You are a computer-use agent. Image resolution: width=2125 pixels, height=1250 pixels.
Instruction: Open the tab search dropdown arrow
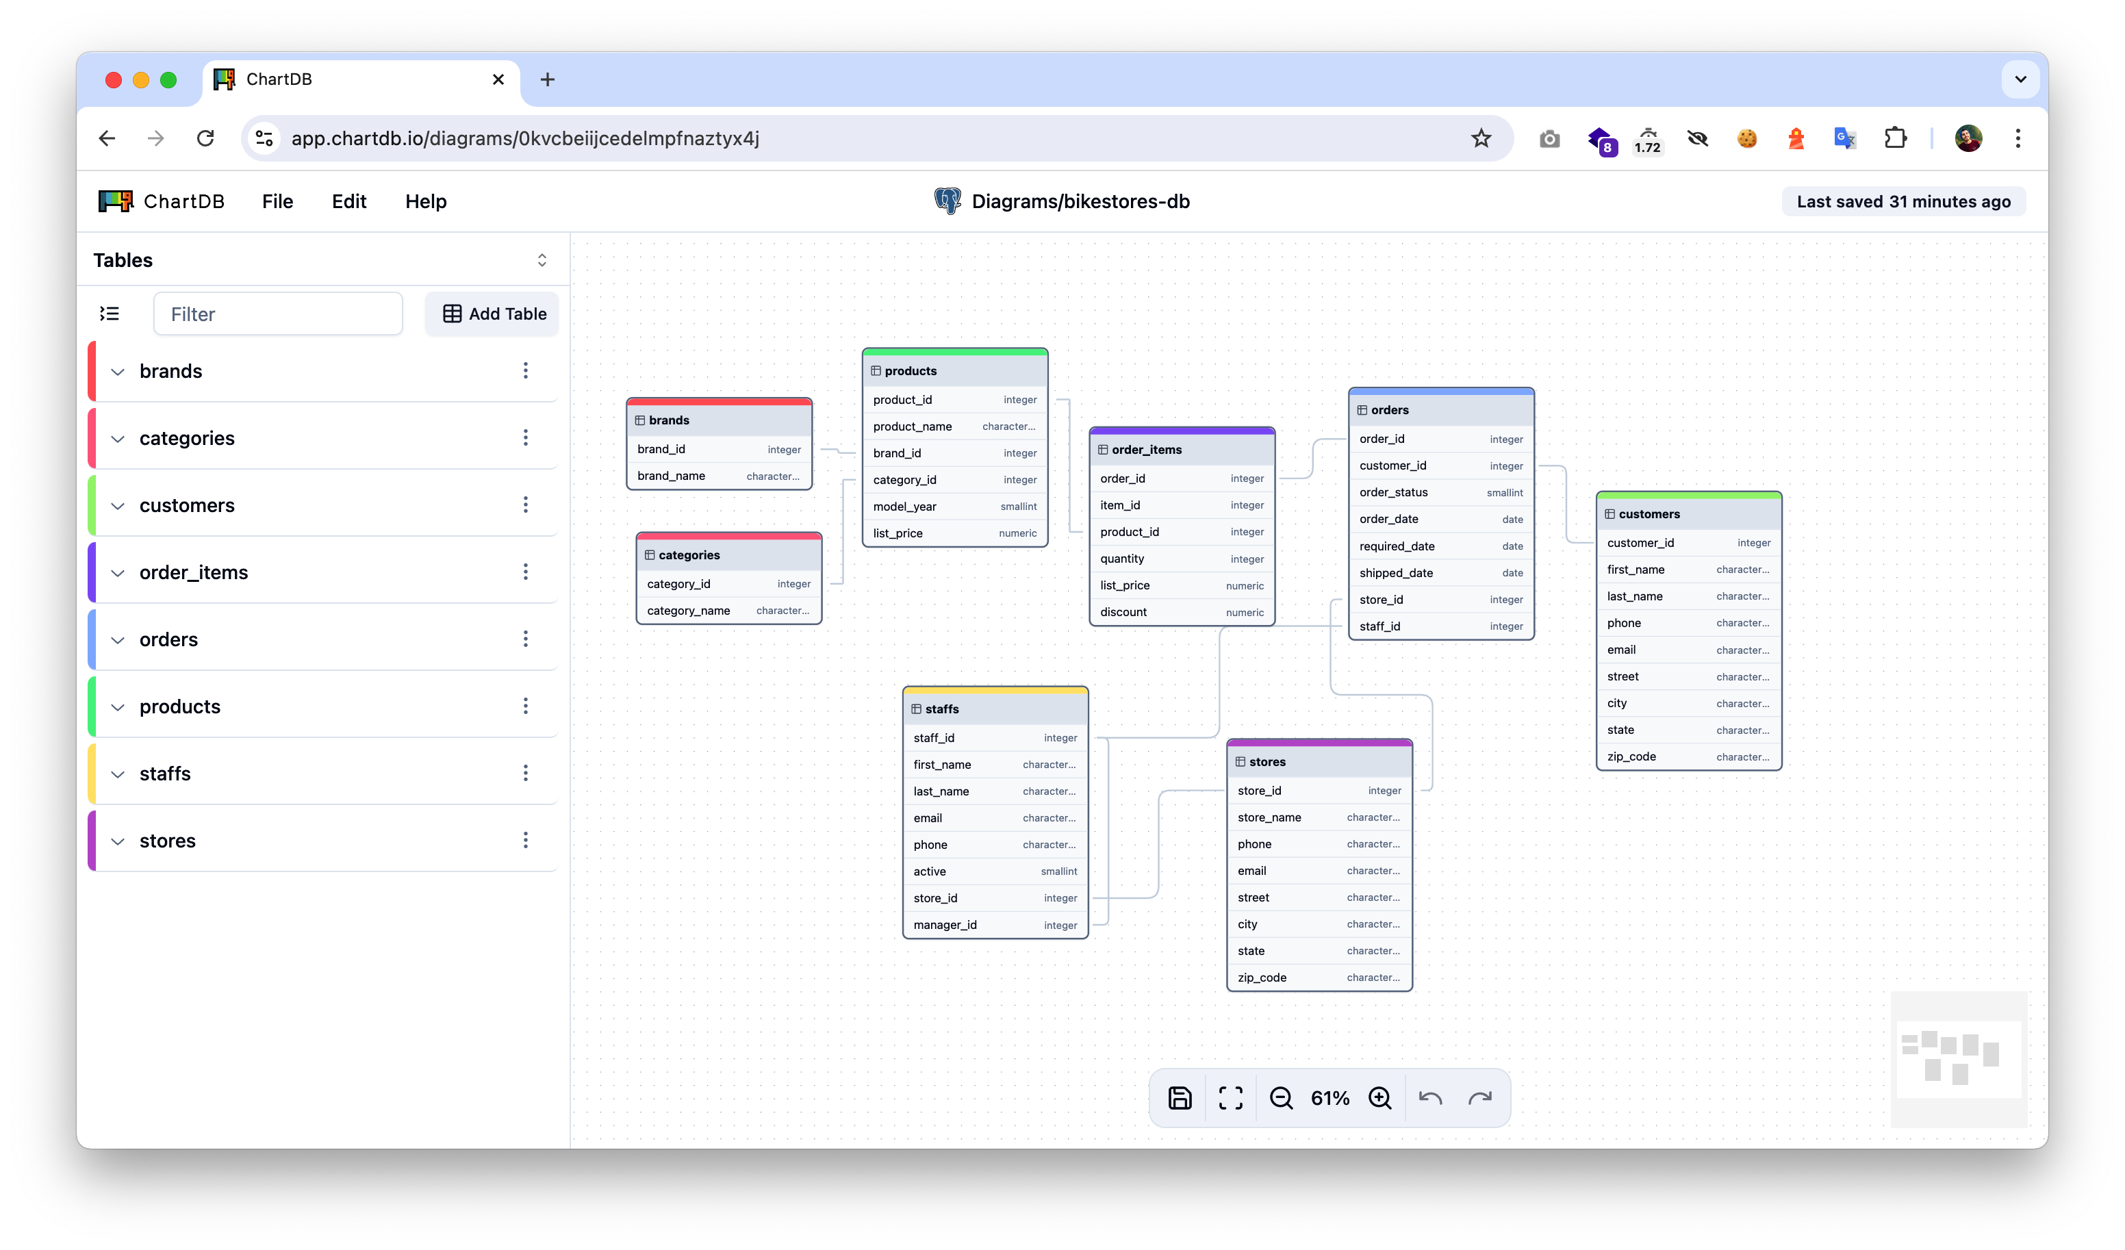pyautogui.click(x=2020, y=79)
